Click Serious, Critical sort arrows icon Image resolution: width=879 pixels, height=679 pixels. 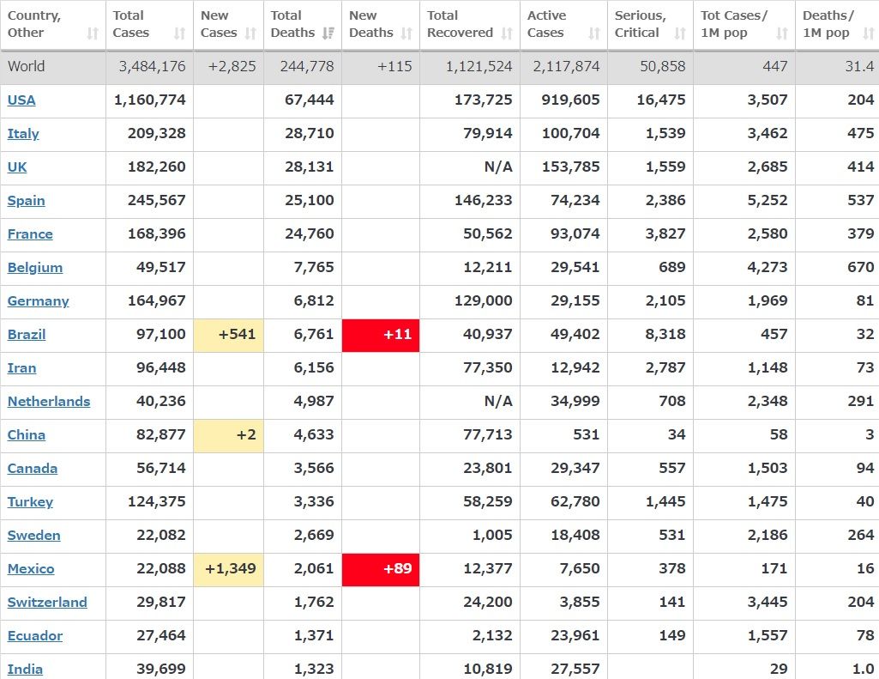(680, 33)
